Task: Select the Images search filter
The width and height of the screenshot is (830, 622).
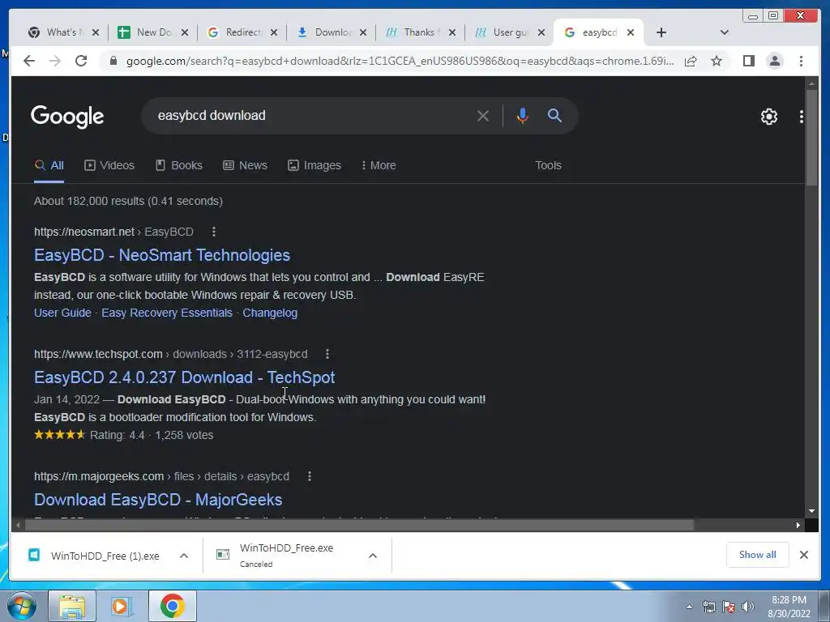Action: click(x=314, y=165)
